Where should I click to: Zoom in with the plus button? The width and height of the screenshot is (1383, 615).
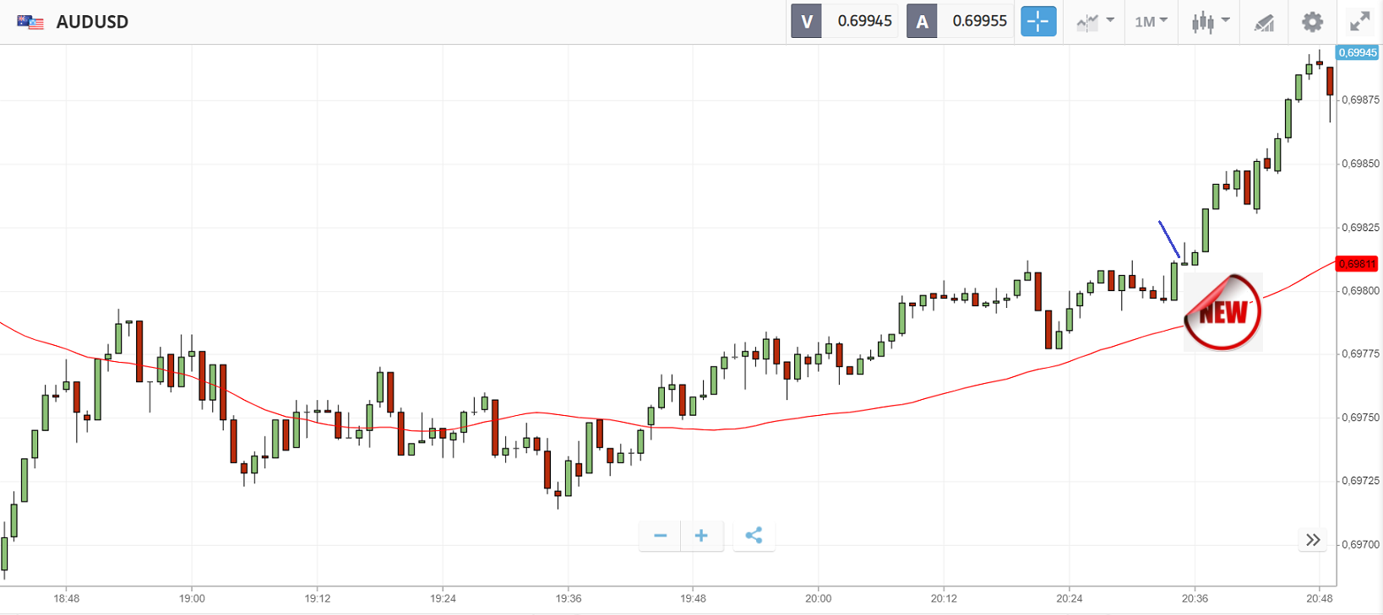(x=701, y=536)
